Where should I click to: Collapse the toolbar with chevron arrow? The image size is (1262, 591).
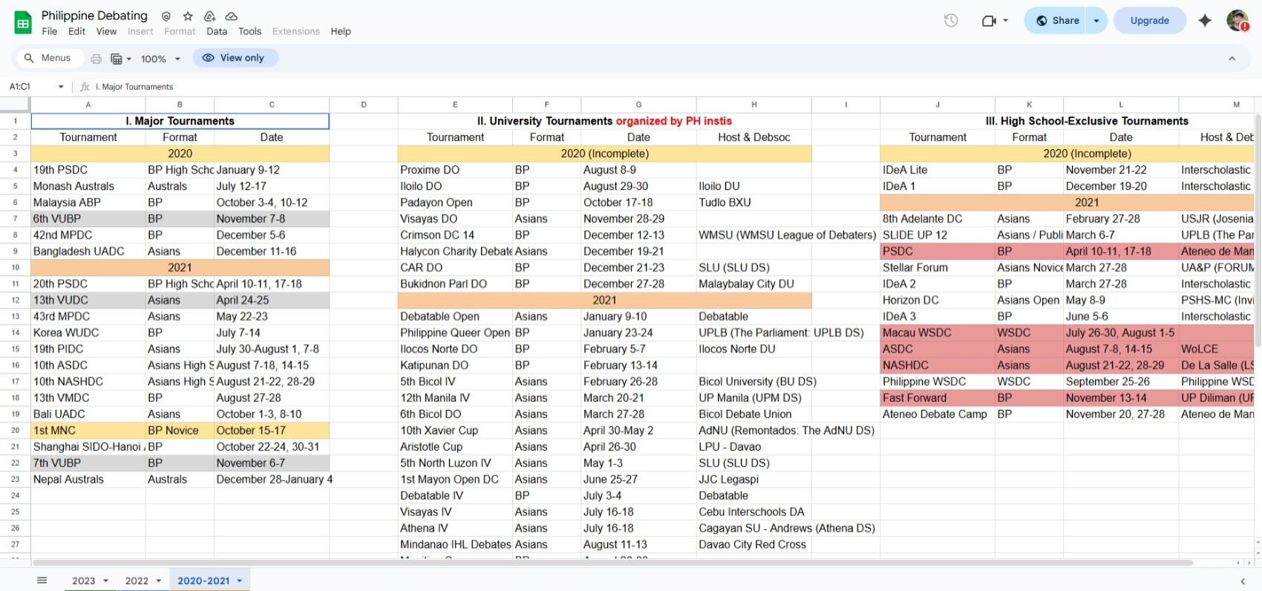point(1232,59)
